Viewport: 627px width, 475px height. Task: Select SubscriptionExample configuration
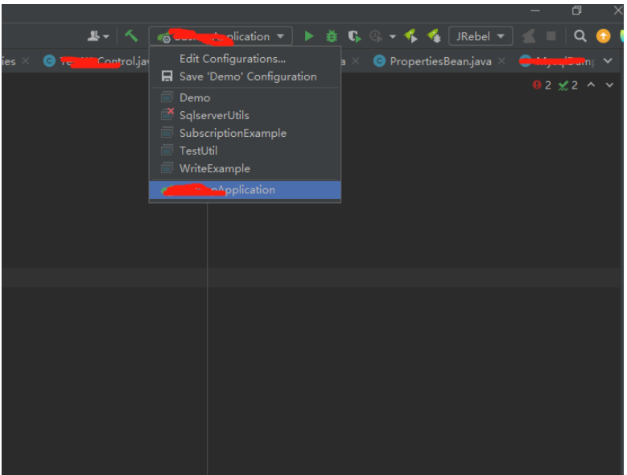[245, 133]
